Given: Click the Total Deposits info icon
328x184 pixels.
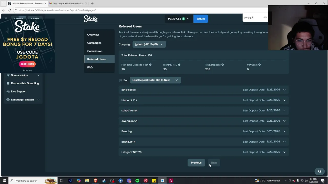Looking at the screenshot, I should point(222,65).
